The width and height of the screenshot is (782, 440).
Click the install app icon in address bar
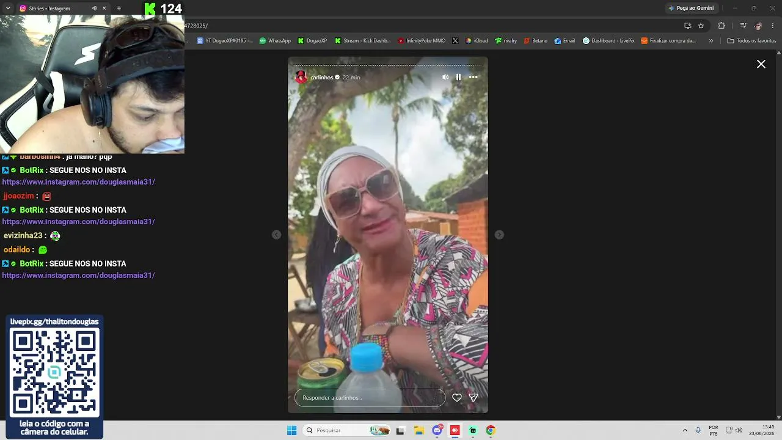coord(687,26)
